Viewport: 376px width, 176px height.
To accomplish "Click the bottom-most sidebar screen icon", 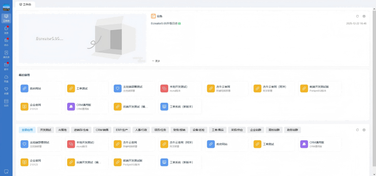I will [x=6, y=171].
